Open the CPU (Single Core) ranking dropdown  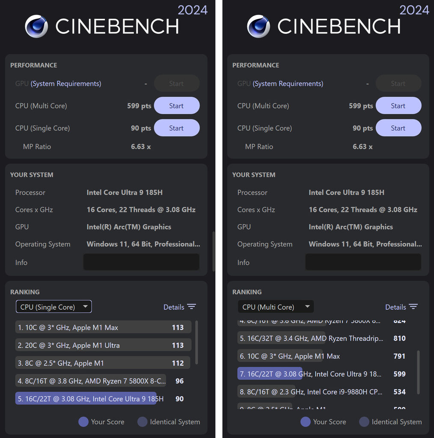[54, 307]
